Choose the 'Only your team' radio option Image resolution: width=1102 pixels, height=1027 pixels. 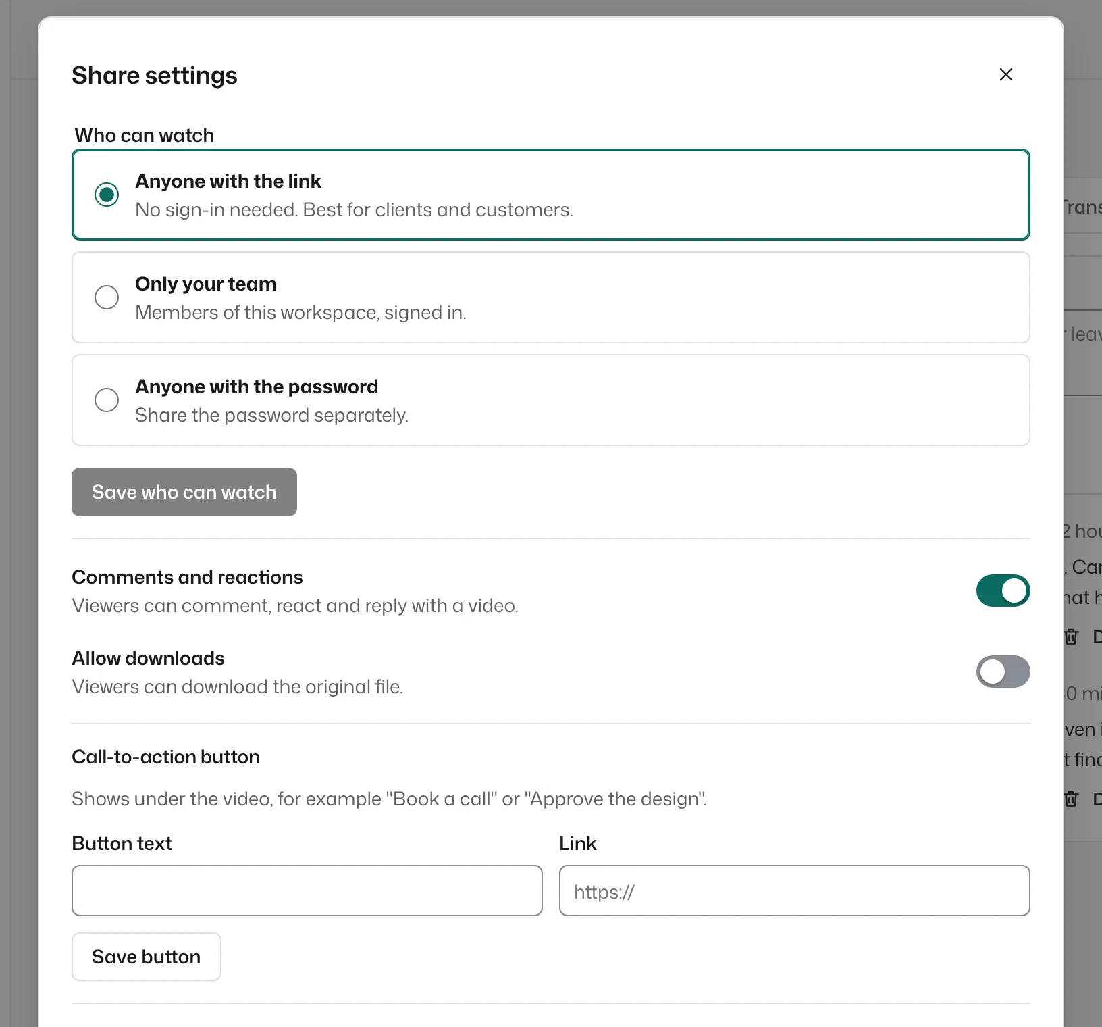pos(107,297)
